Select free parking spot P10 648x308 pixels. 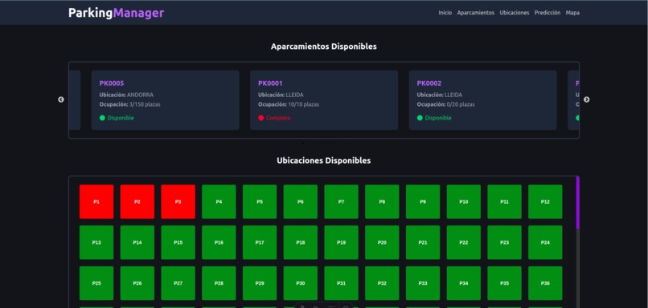[464, 201]
